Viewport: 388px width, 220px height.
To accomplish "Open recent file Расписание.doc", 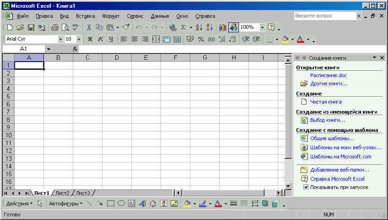I will [329, 75].
